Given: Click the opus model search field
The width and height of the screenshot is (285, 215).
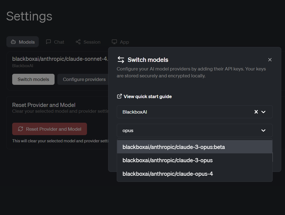Looking at the screenshot, I should click(194, 130).
